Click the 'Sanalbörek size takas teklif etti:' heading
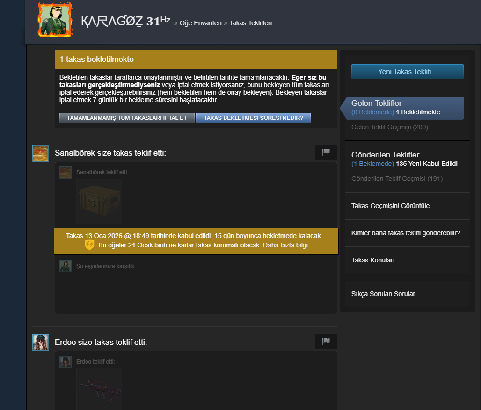The width and height of the screenshot is (481, 410). pyautogui.click(x=110, y=153)
